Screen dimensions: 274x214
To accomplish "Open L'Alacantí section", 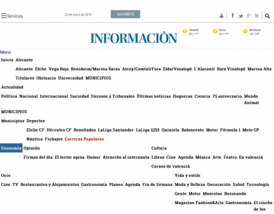I will (x=204, y=69).
